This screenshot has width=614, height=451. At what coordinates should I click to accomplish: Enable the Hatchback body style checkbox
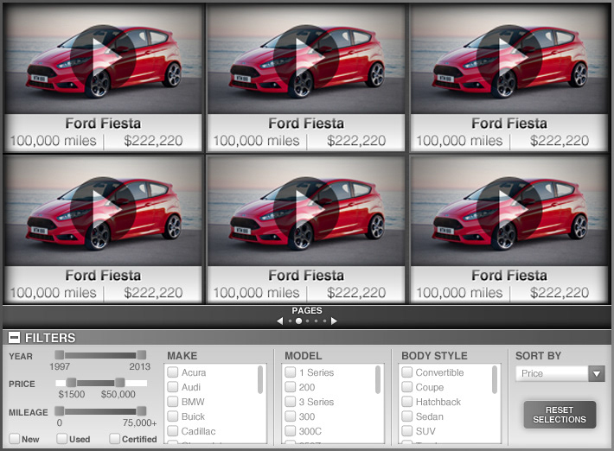(x=406, y=402)
